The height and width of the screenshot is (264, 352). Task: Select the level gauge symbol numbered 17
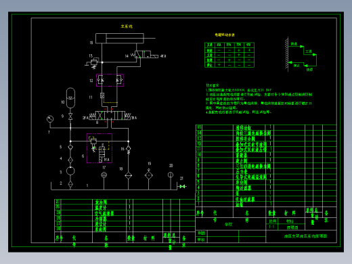(x=104, y=175)
